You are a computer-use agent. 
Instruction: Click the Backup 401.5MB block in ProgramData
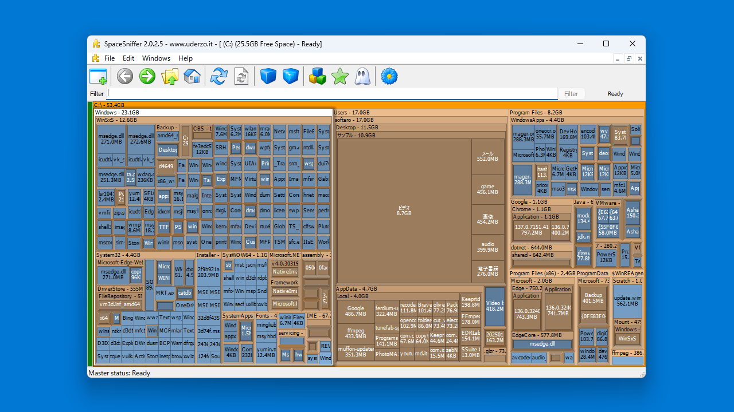pyautogui.click(x=594, y=298)
